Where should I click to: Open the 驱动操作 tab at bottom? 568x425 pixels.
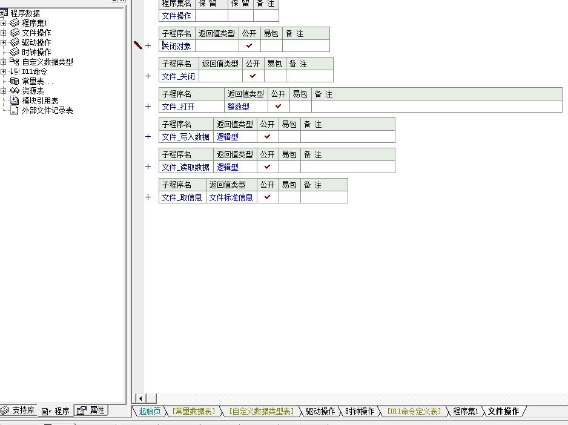tap(320, 411)
